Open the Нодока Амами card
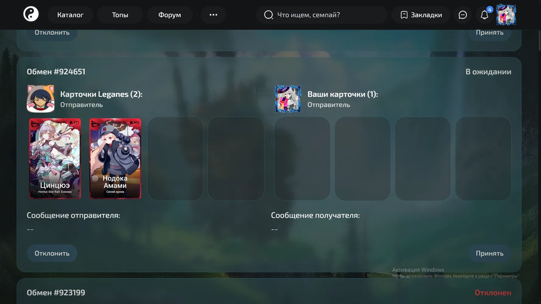 [x=115, y=158]
